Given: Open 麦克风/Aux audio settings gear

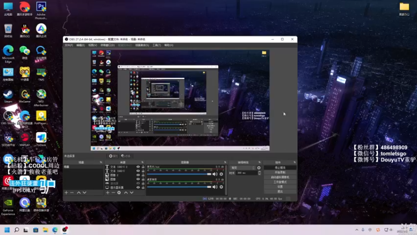Looking at the screenshot, I should click(x=221, y=174).
